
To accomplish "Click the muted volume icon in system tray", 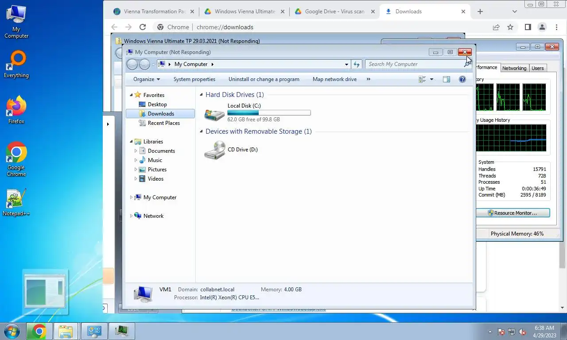I will click(x=522, y=332).
